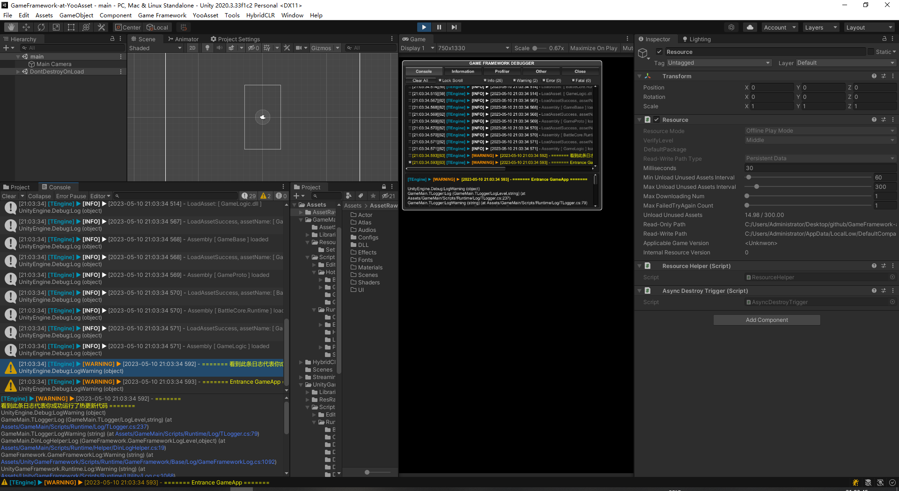The width and height of the screenshot is (899, 491).
Task: Adjust the Game view Scale slider
Action: click(539, 48)
